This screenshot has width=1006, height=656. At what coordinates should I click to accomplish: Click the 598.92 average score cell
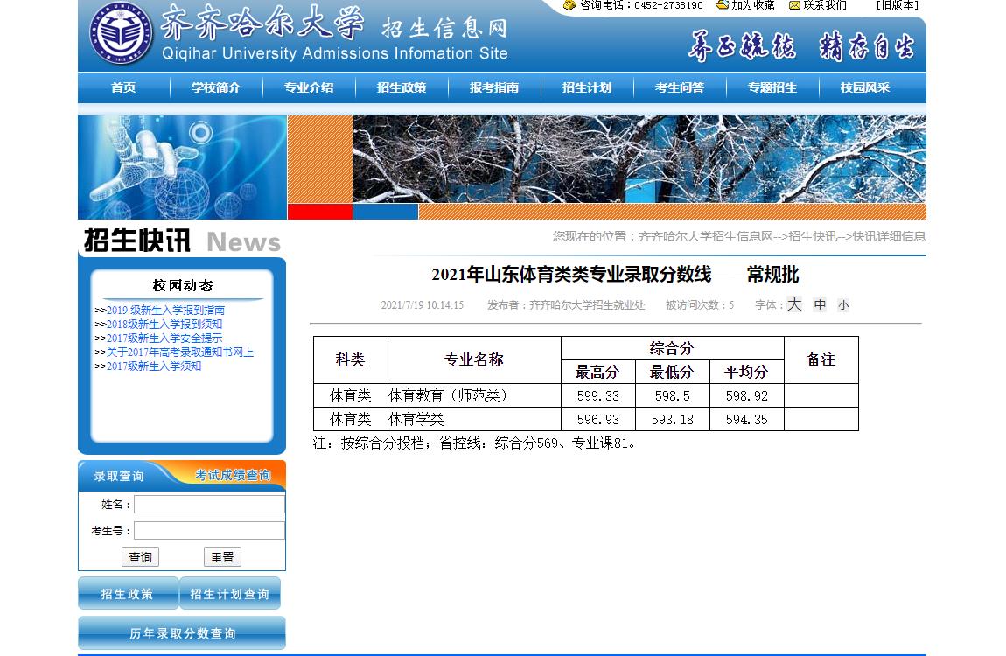(747, 395)
